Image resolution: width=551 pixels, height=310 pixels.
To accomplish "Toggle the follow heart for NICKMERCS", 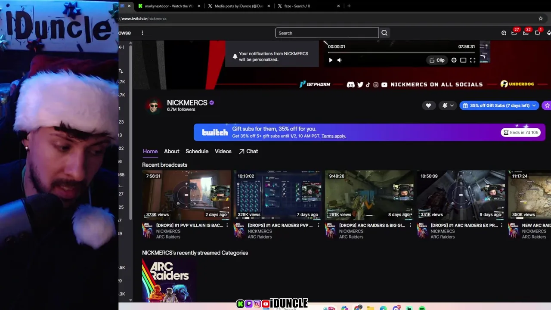I will coord(428,105).
